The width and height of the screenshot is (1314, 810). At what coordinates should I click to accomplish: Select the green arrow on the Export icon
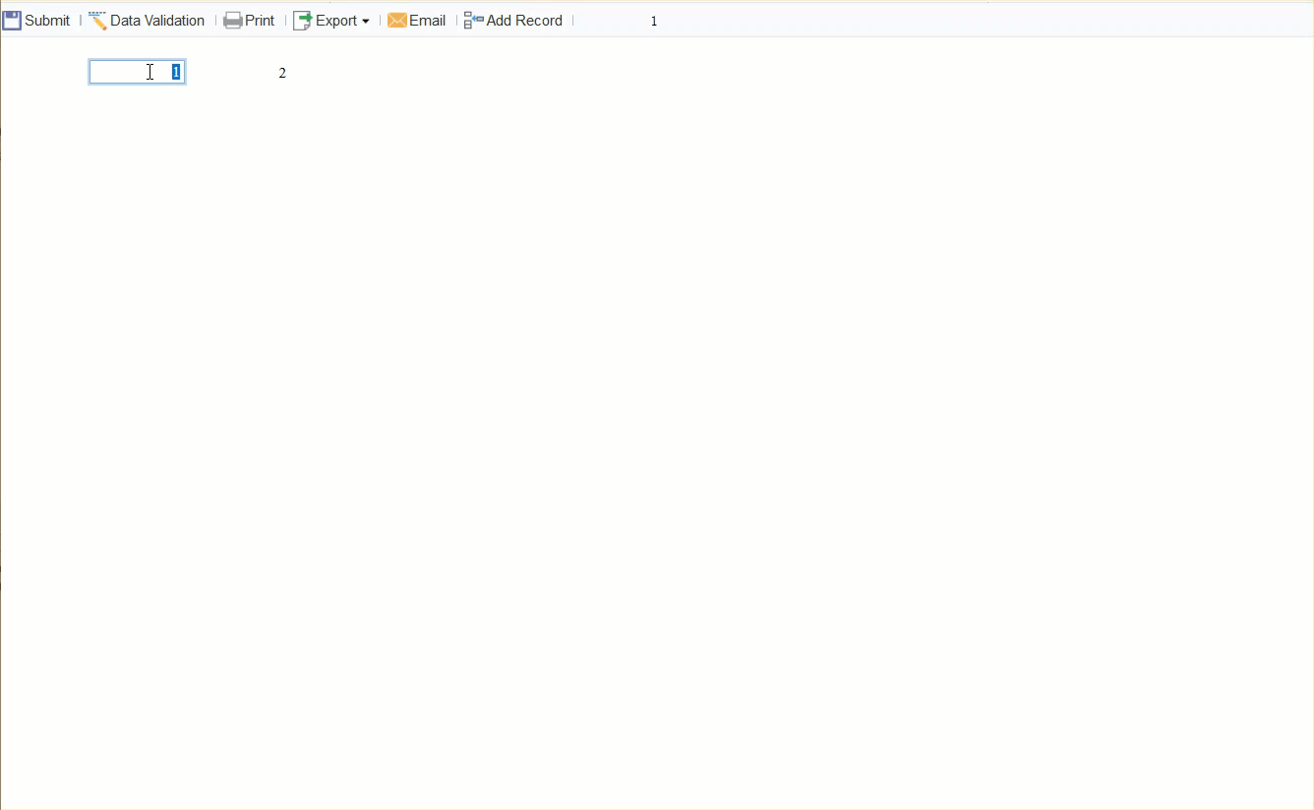tap(304, 15)
